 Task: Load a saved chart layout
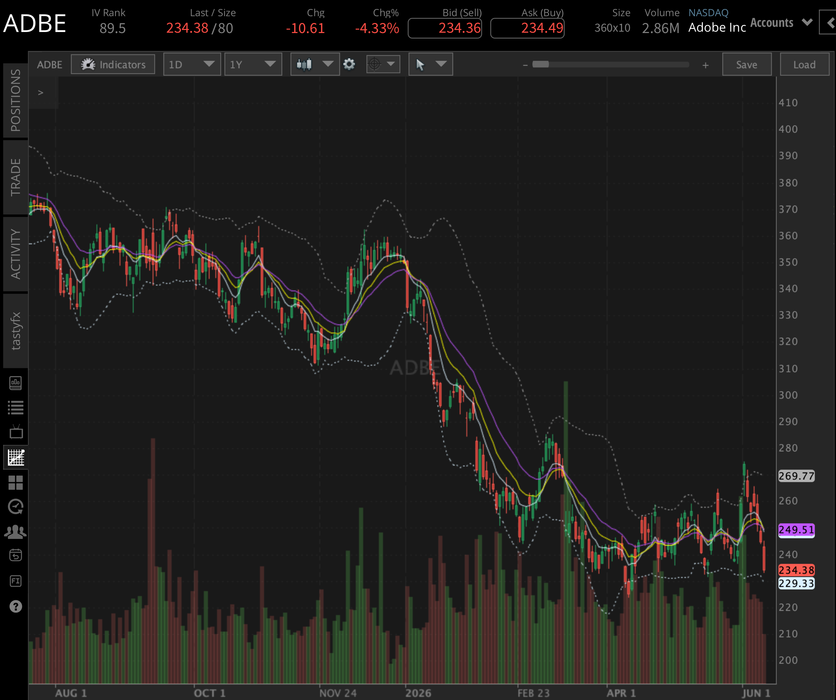805,64
